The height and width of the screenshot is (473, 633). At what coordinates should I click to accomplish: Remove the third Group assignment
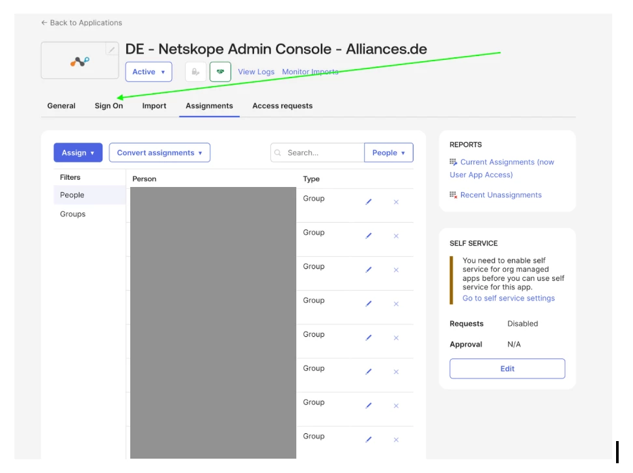396,270
